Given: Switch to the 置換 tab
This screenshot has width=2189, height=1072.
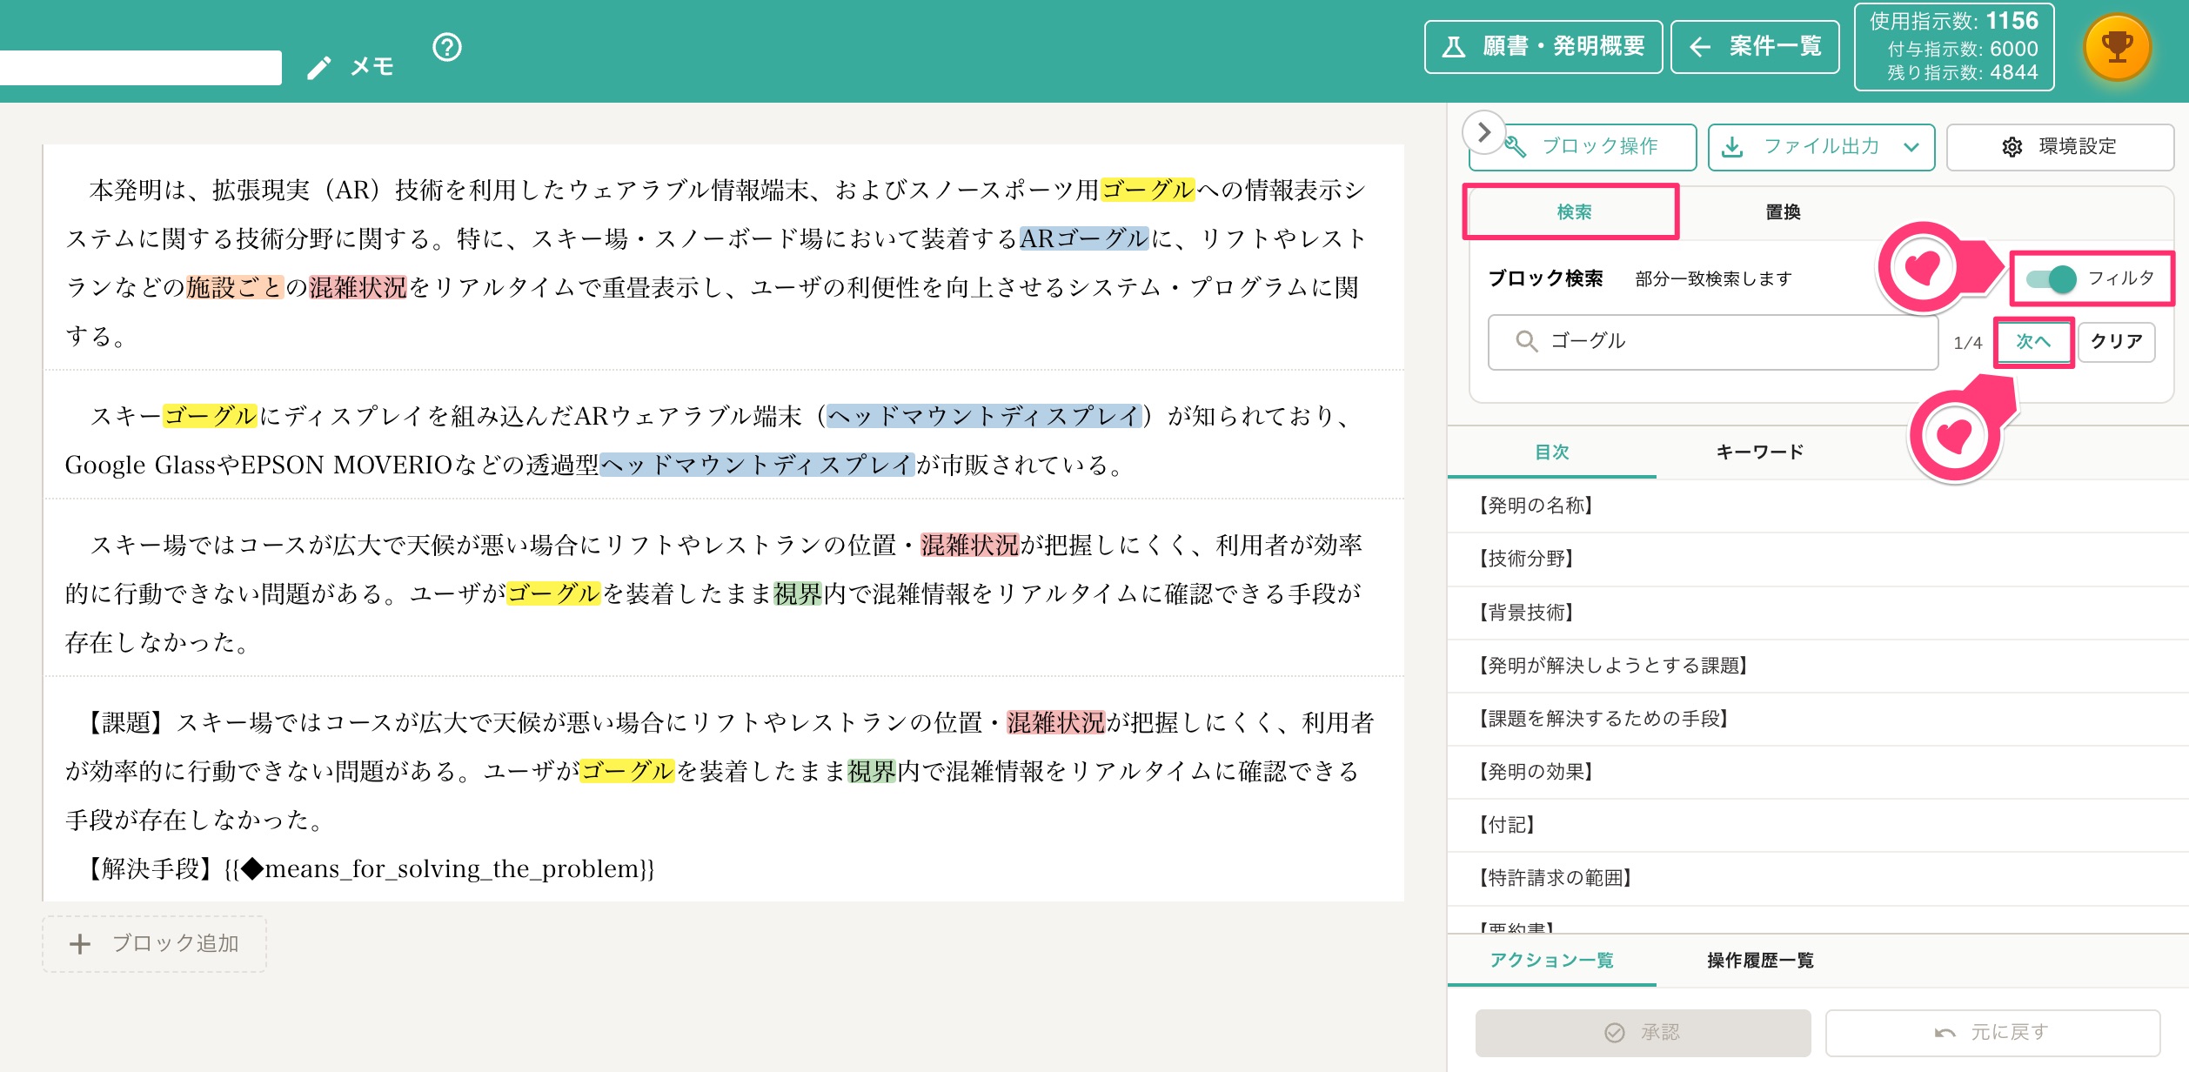Looking at the screenshot, I should tap(1783, 212).
